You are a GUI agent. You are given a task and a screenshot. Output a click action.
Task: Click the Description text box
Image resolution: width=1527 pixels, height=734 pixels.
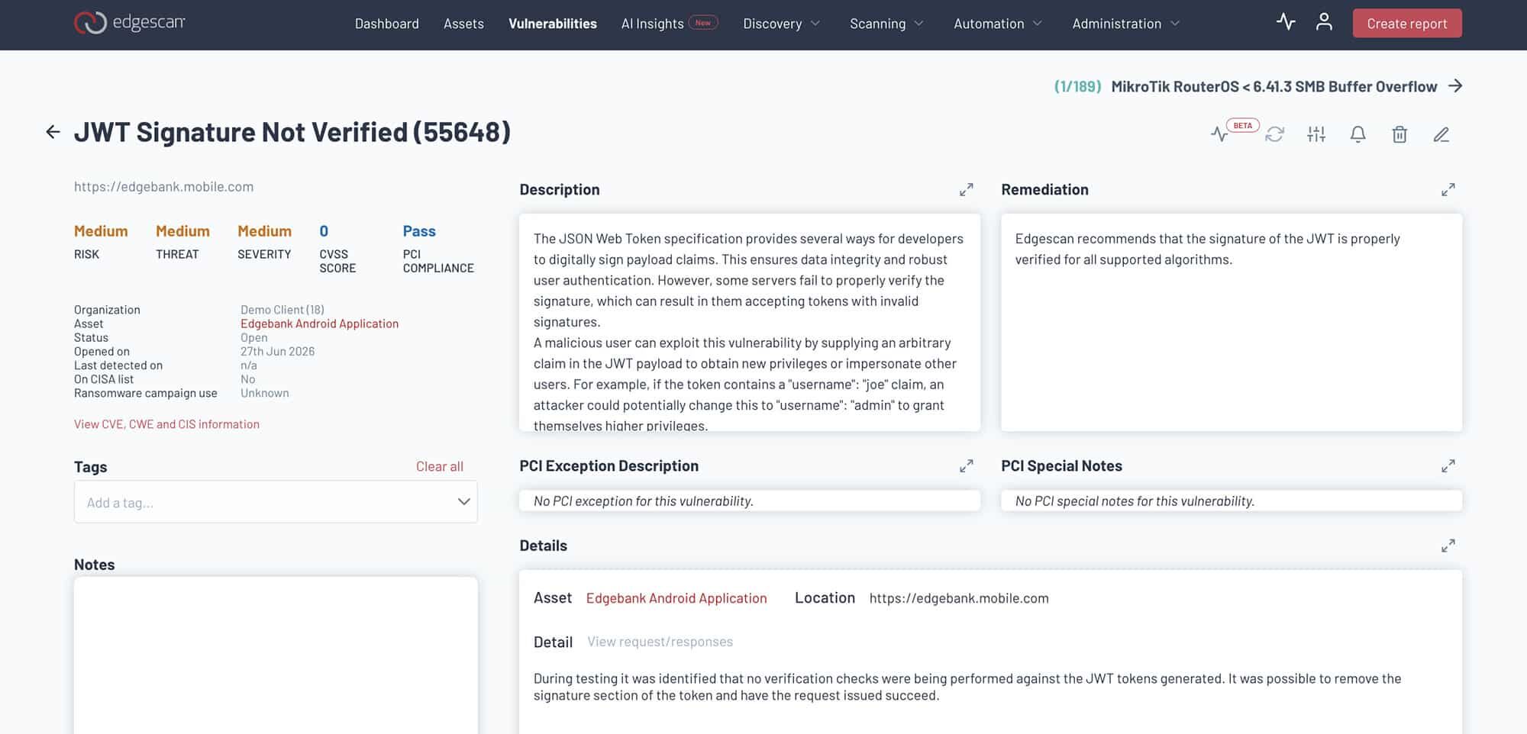coord(750,323)
